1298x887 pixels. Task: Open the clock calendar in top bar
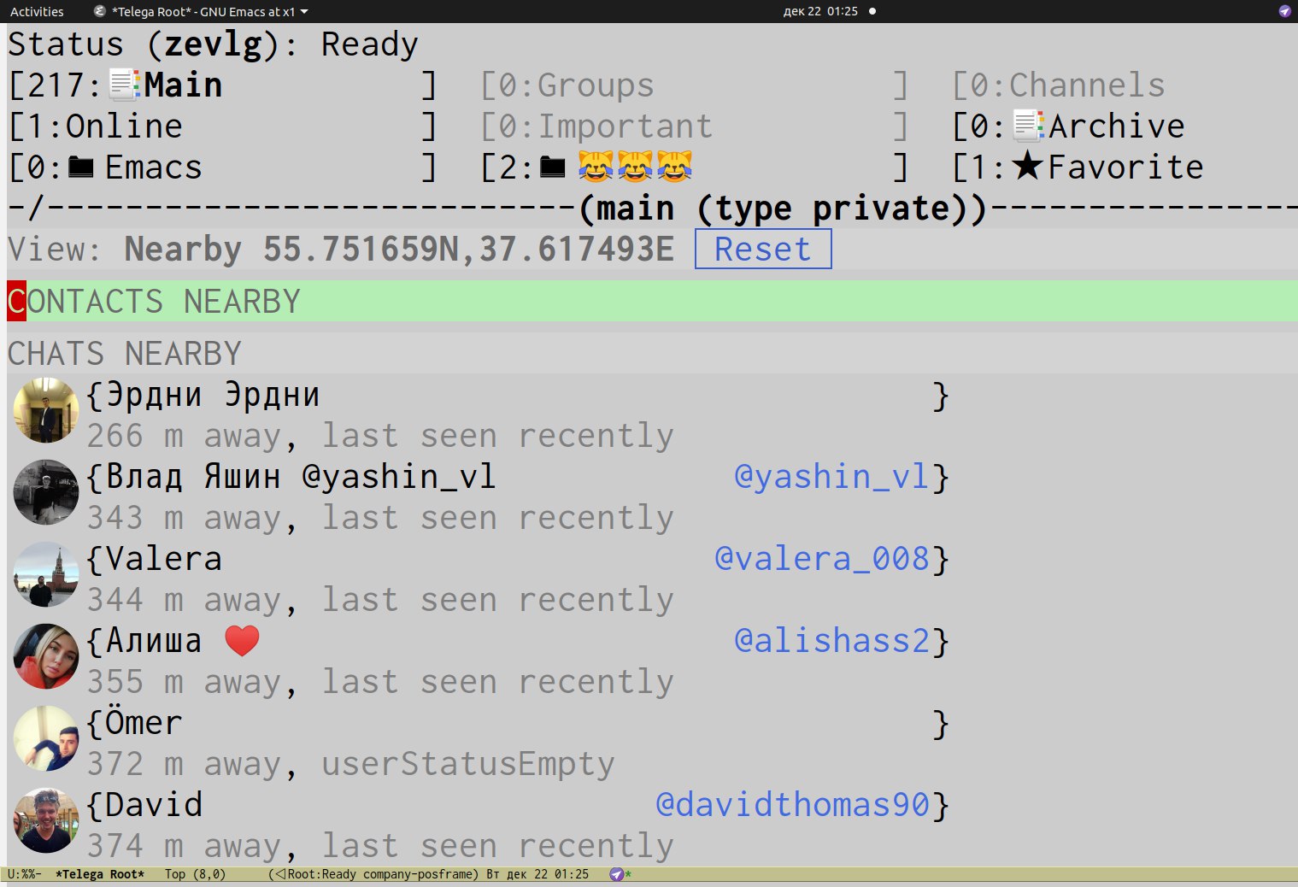[x=820, y=12]
